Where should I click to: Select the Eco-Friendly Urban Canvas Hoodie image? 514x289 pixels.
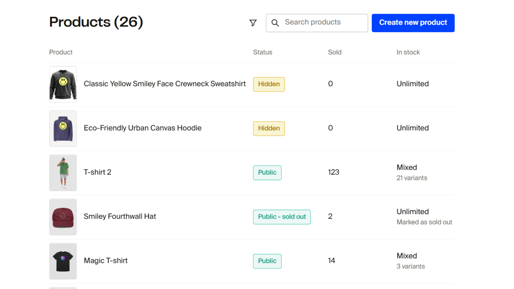(x=63, y=128)
